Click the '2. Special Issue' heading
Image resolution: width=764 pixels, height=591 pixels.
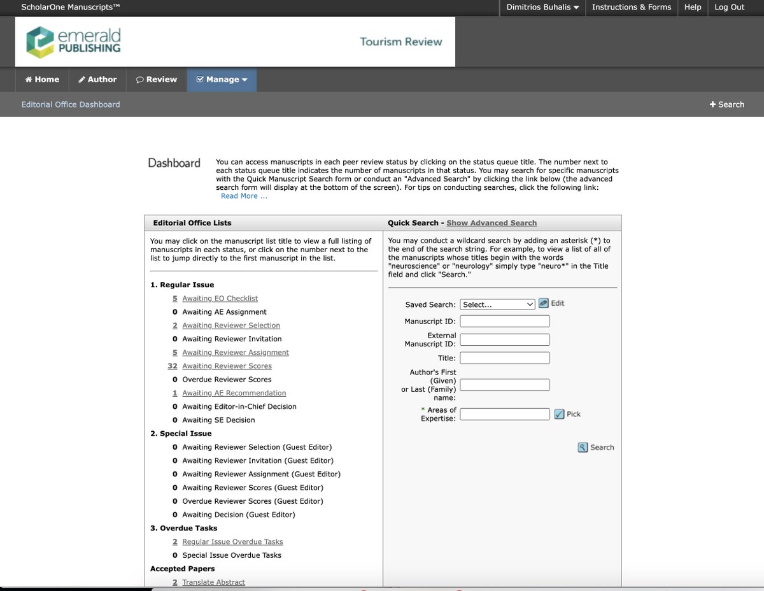[181, 434]
